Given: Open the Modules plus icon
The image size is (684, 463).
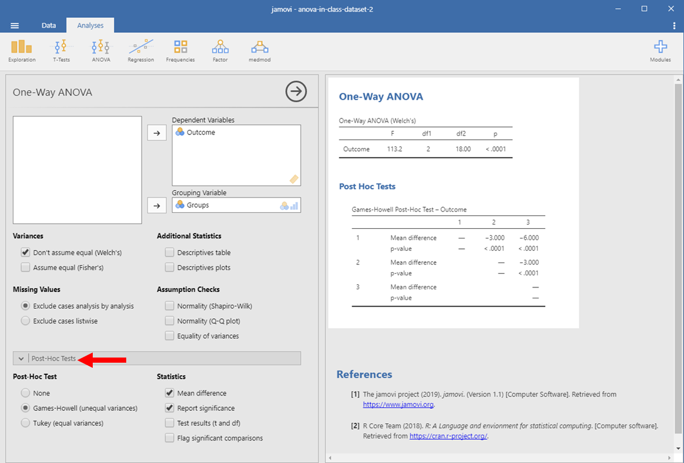Looking at the screenshot, I should pos(660,50).
